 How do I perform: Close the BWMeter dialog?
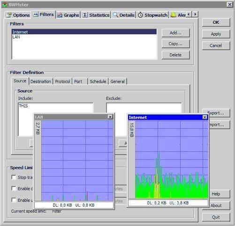coord(230,5)
